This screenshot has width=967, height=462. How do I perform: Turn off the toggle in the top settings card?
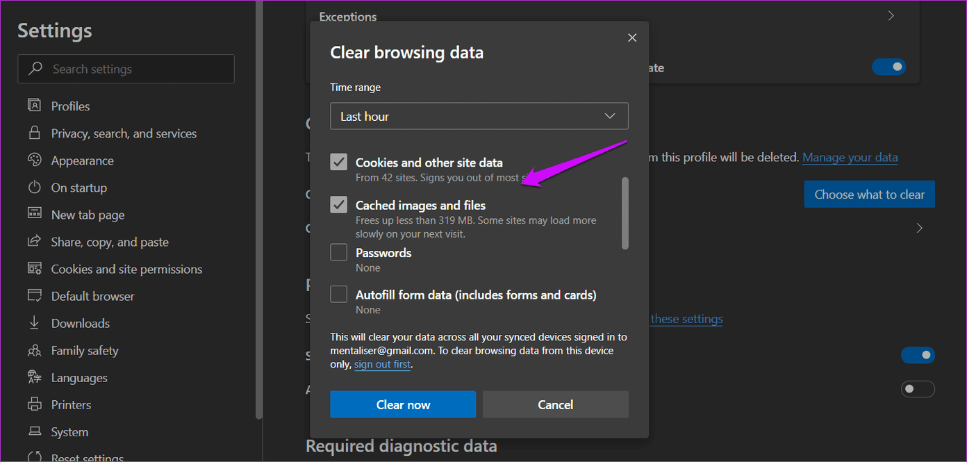[x=889, y=67]
